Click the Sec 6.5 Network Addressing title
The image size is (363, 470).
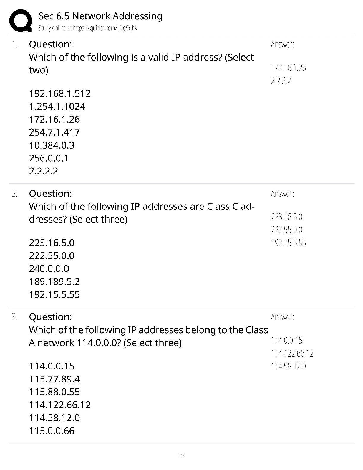(101, 16)
